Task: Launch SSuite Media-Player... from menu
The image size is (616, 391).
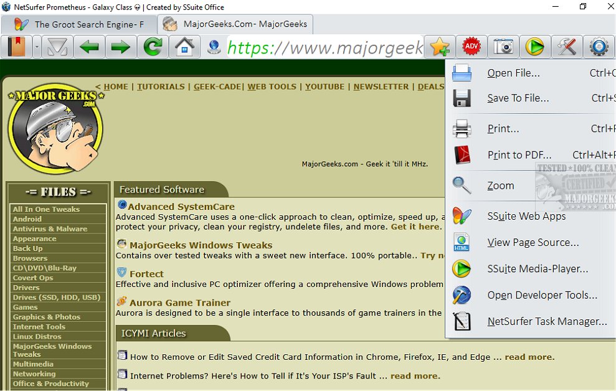Action: pyautogui.click(x=531, y=268)
